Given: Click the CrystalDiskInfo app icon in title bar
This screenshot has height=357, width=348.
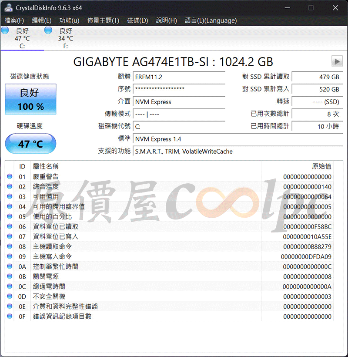Looking at the screenshot, I should [x=8, y=7].
